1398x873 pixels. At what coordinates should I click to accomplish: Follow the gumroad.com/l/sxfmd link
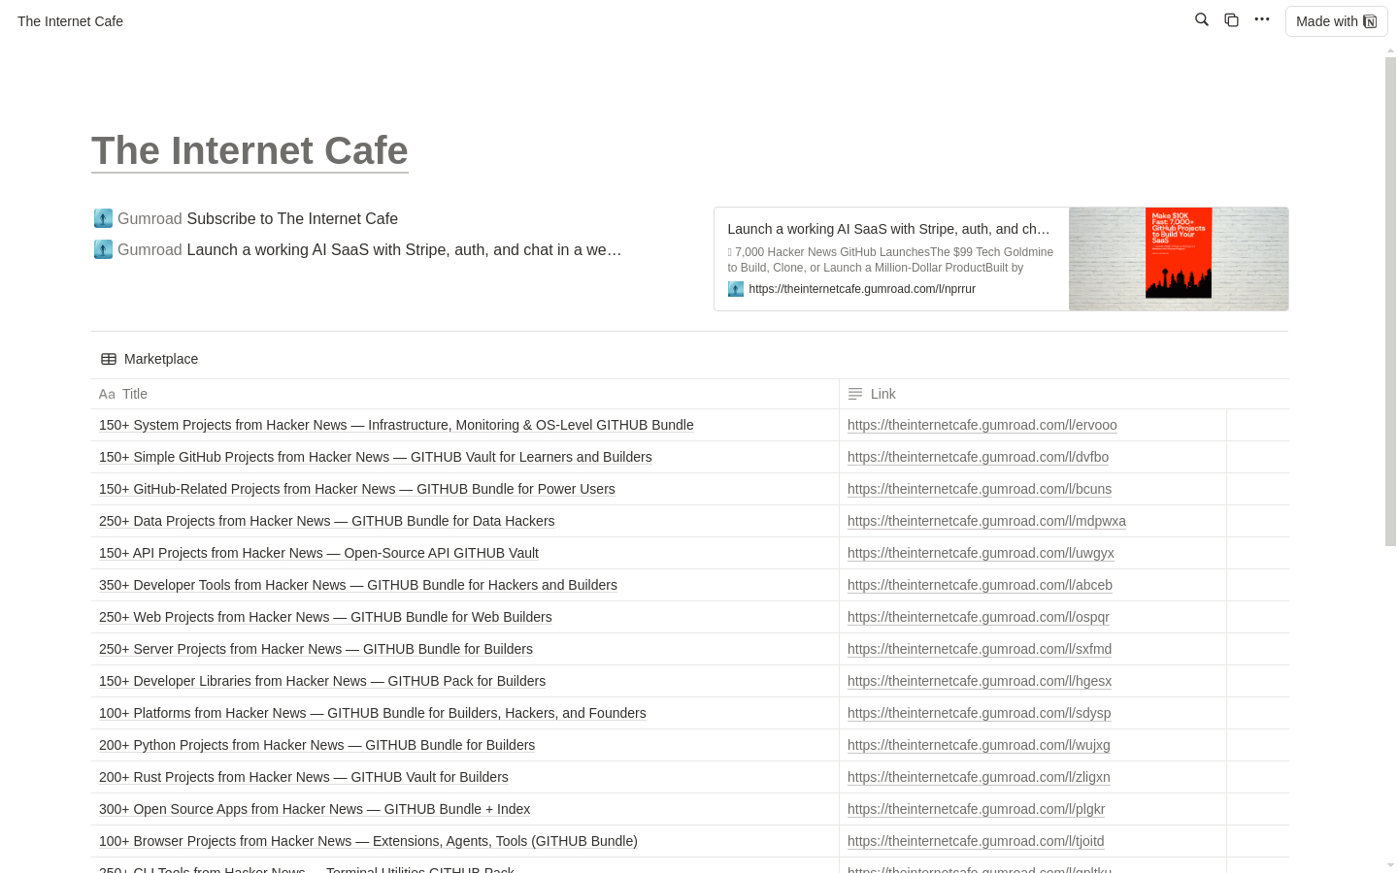[x=980, y=649]
